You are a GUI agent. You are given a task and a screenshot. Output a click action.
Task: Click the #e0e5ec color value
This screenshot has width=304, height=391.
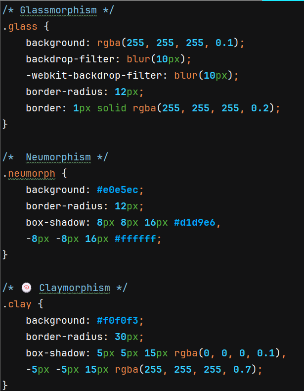click(118, 190)
